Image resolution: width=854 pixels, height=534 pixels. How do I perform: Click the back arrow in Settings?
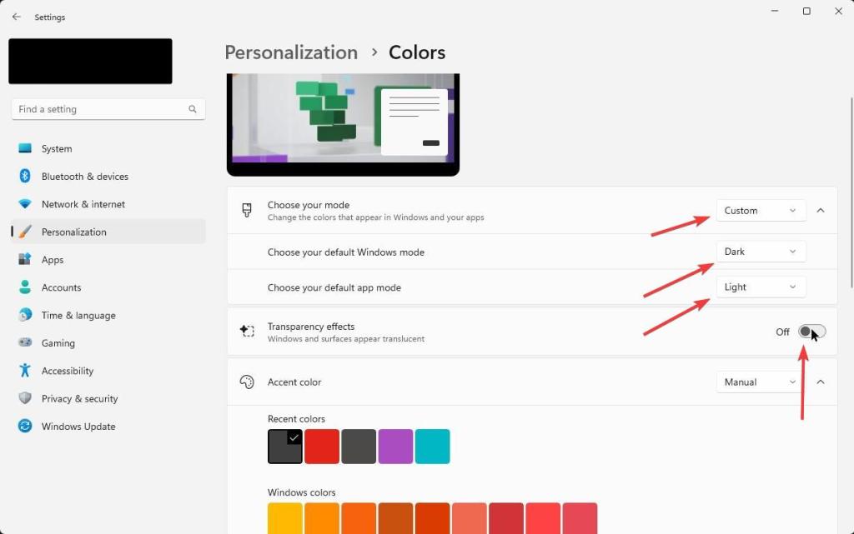click(17, 17)
